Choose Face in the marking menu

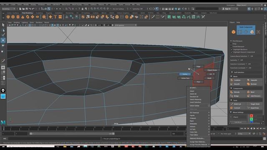point(199,82)
